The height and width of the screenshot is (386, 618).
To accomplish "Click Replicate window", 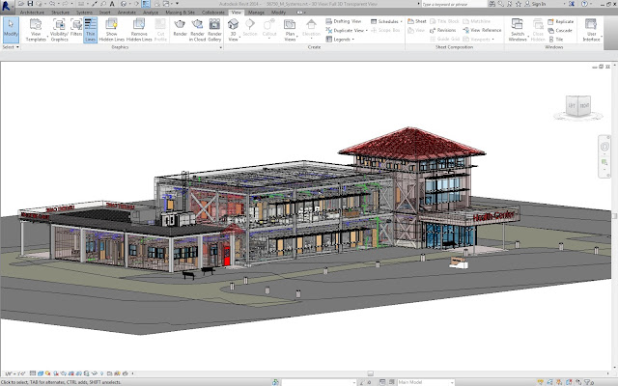I will tap(560, 21).
